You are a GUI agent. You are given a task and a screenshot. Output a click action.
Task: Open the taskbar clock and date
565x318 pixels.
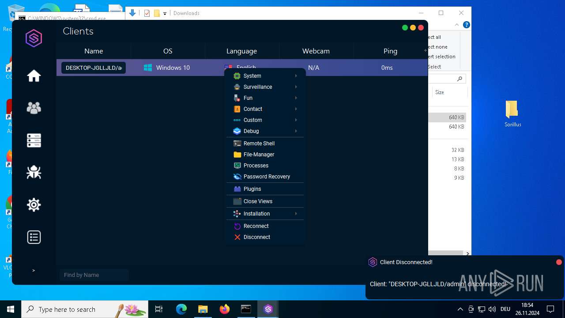[527, 309]
